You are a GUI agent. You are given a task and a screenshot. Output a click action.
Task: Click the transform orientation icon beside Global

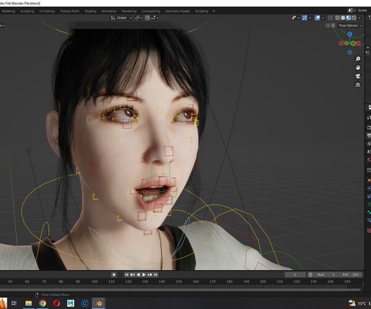(113, 18)
